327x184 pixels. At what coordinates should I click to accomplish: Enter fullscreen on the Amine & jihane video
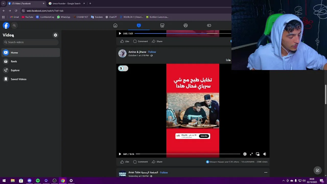tap(251, 154)
